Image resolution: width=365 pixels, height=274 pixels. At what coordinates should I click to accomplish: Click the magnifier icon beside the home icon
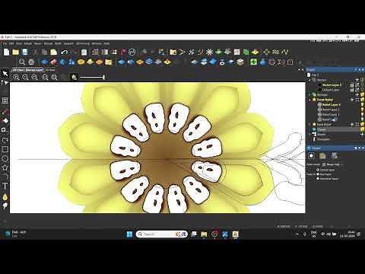(x=22, y=62)
